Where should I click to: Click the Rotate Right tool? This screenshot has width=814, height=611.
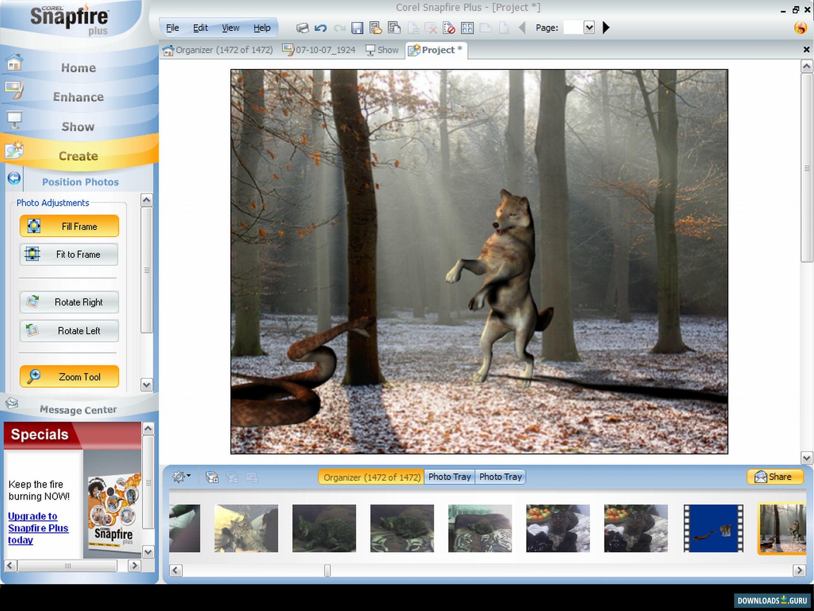point(69,302)
